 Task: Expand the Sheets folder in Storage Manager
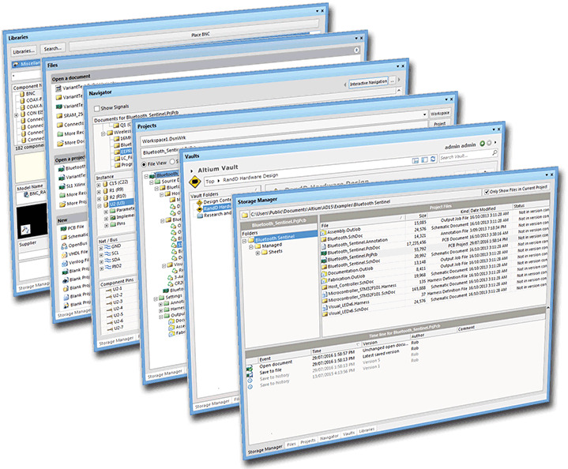258,253
